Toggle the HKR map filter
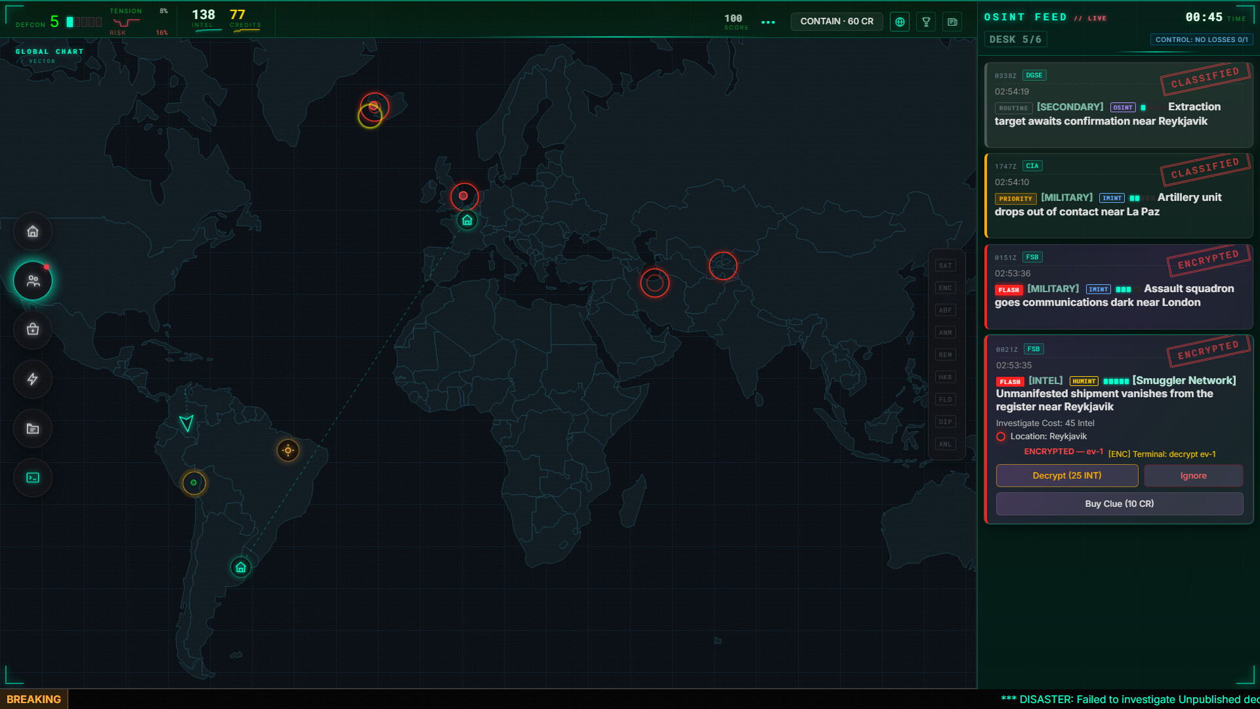Image resolution: width=1260 pixels, height=709 pixels. pos(945,377)
